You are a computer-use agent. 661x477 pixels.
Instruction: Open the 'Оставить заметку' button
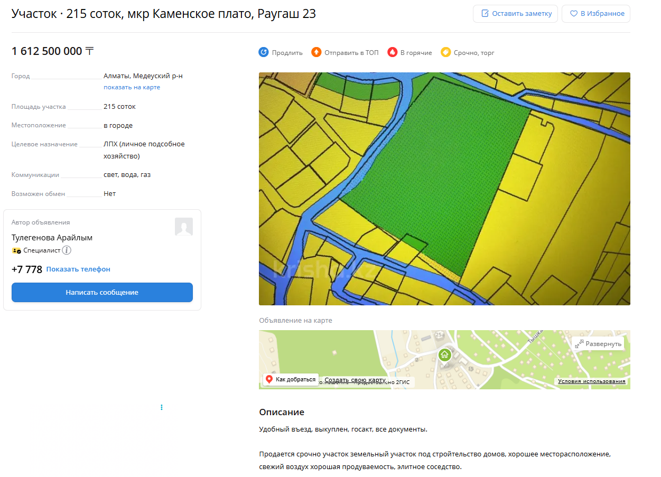(515, 14)
